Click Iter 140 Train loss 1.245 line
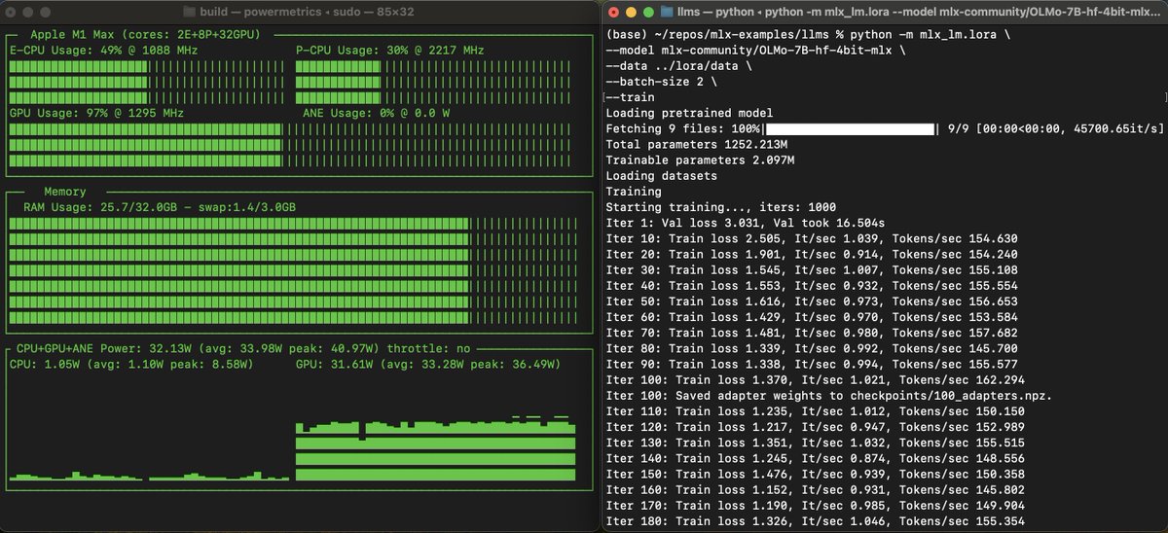Image resolution: width=1168 pixels, height=533 pixels. tap(815, 460)
